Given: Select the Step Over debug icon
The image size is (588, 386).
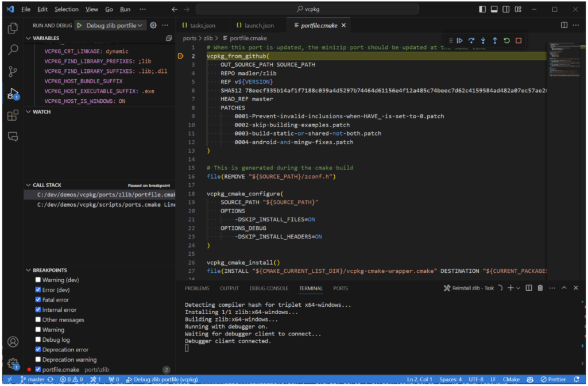Looking at the screenshot, I should click(x=471, y=41).
